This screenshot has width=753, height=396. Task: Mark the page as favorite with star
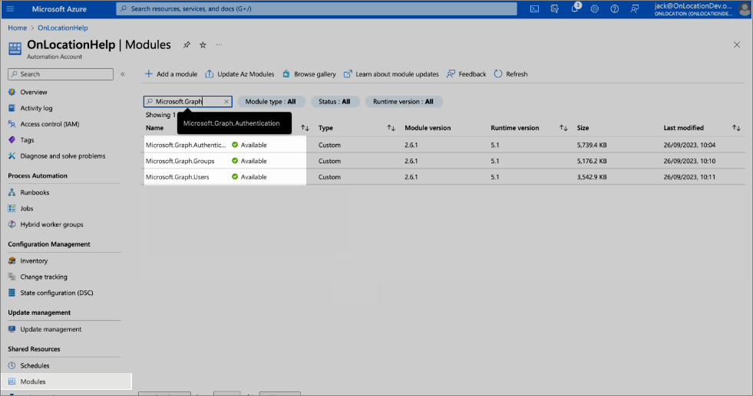(203, 45)
